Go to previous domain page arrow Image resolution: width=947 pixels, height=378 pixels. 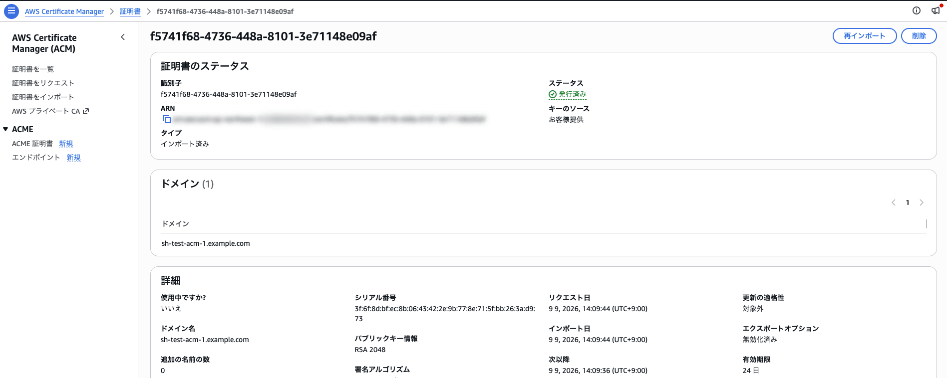[894, 202]
